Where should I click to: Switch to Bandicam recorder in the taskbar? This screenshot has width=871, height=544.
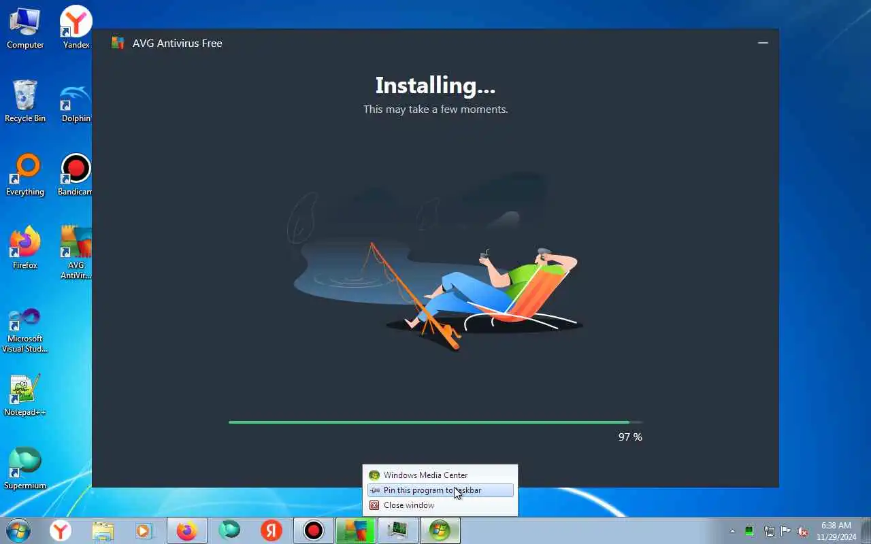(x=314, y=530)
